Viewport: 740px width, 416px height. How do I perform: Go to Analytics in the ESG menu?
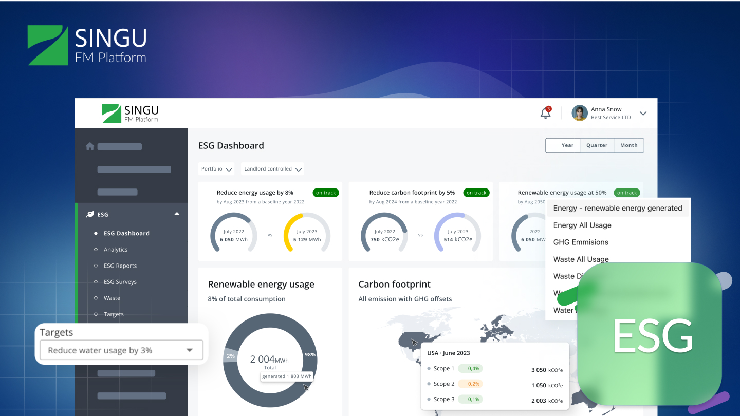click(x=116, y=250)
